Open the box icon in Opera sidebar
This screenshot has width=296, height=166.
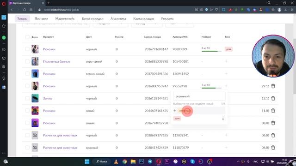4,58
